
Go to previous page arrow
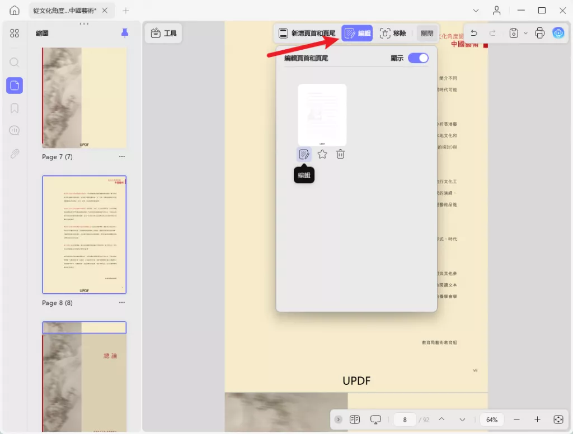click(442, 419)
